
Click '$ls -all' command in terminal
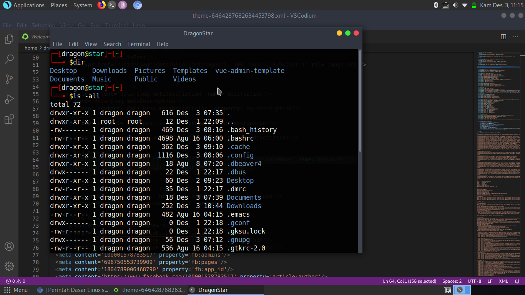(x=85, y=96)
